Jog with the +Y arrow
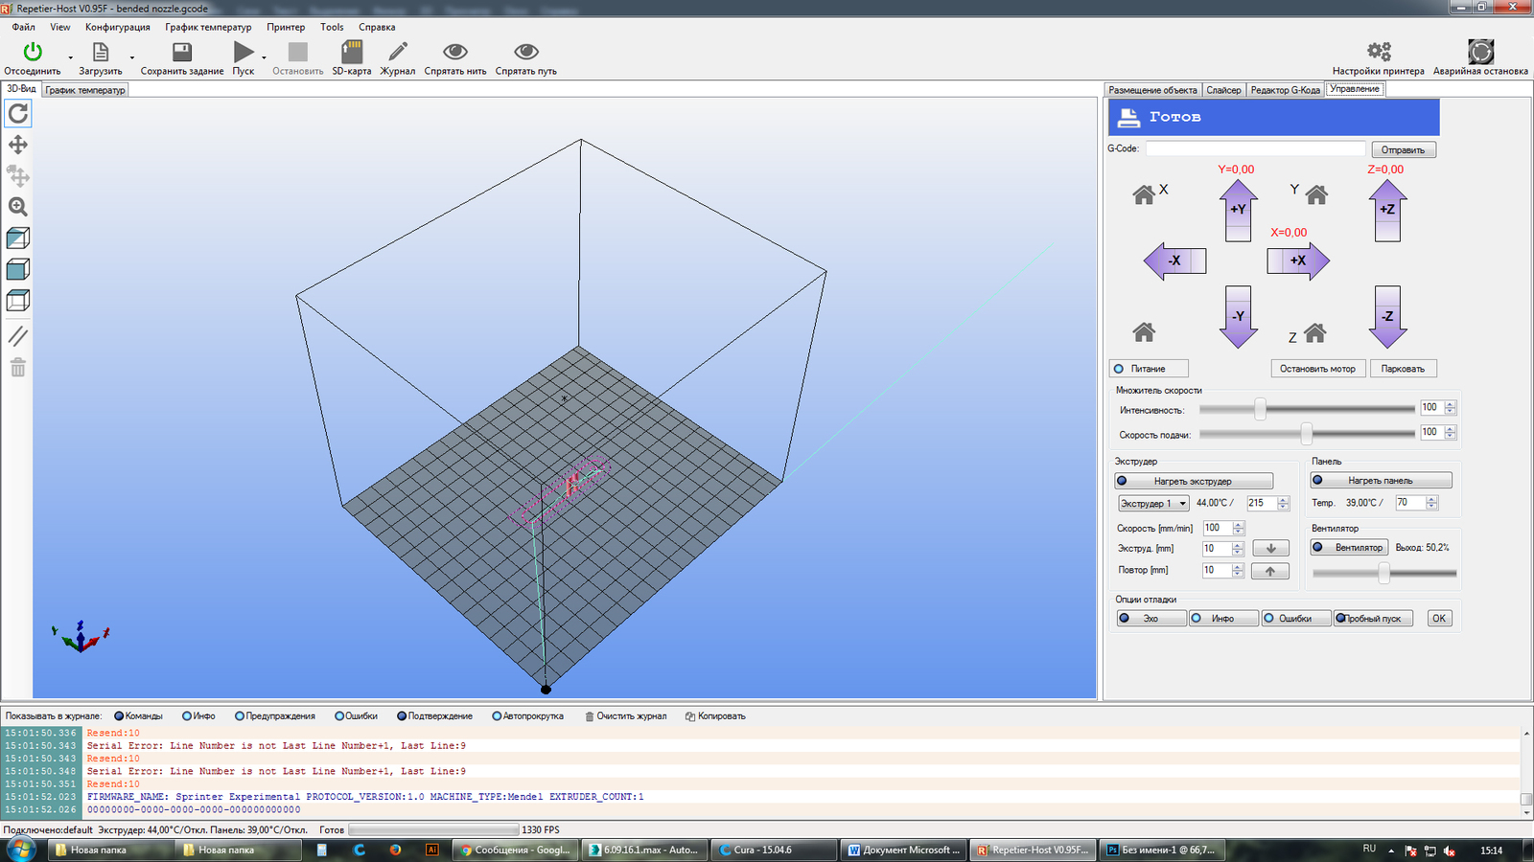Viewport: 1534px width, 862px height. coord(1238,211)
